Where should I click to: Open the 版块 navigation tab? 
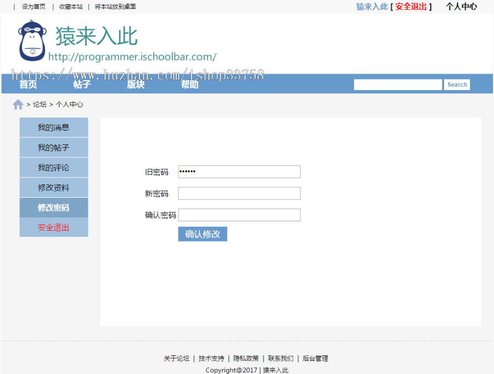[136, 84]
